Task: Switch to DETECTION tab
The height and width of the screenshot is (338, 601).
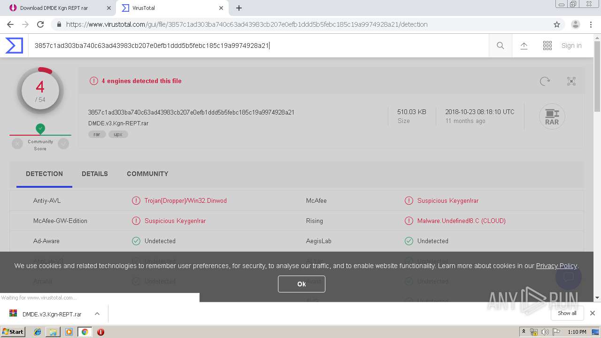Action: (44, 174)
